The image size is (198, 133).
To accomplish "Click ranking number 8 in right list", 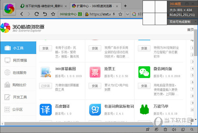I will click(x=192, y=96).
